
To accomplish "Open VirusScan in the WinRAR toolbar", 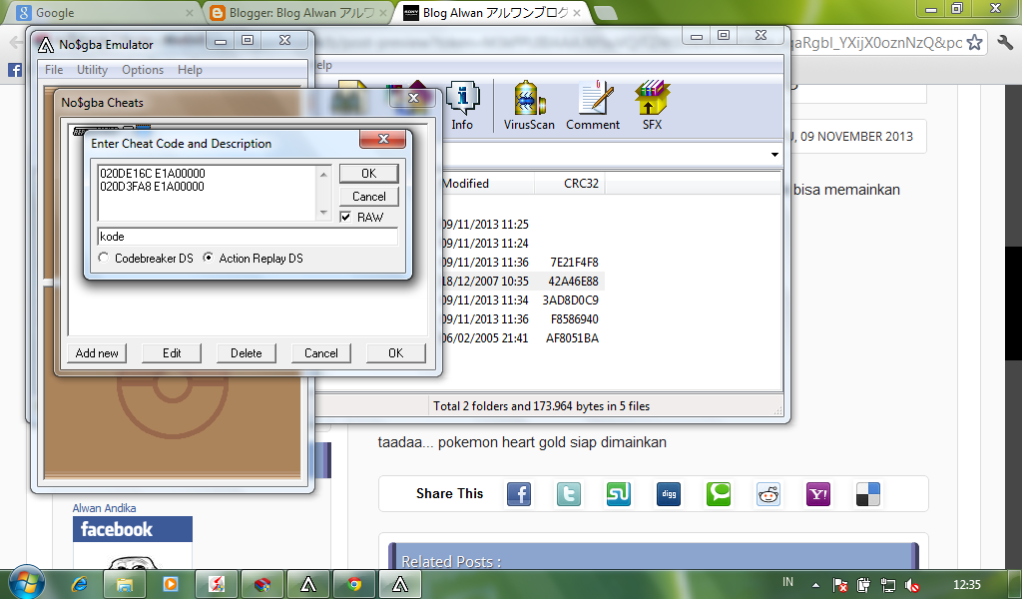I will (529, 106).
